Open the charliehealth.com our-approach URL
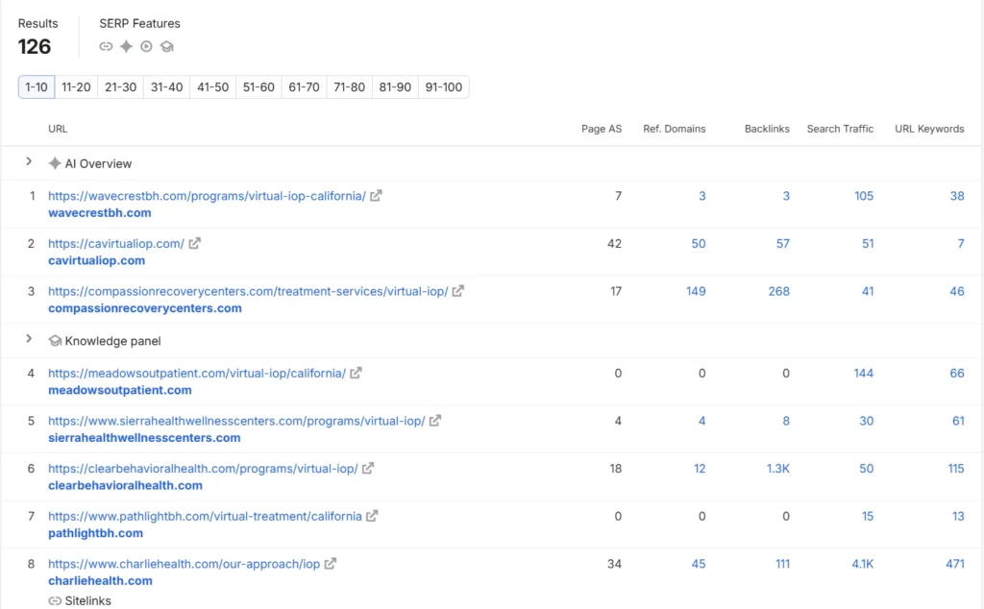 click(184, 564)
